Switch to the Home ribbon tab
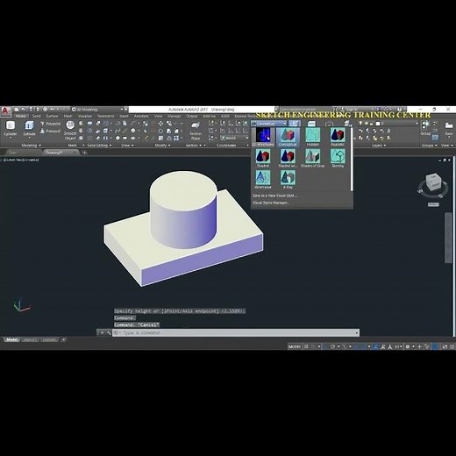Image resolution: width=456 pixels, height=456 pixels. pos(20,116)
